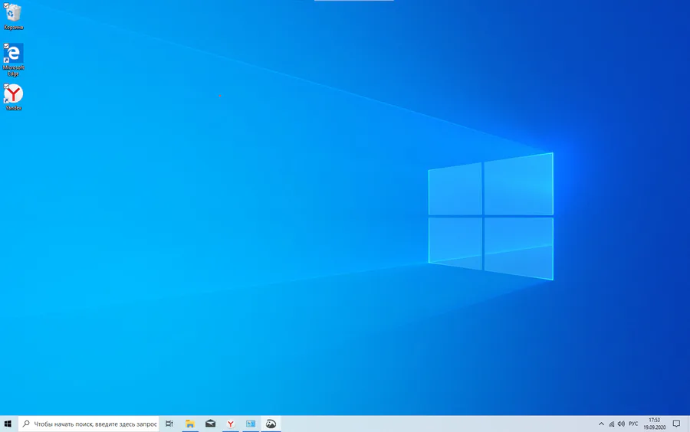Switch to the mountain-icon app on taskbar
This screenshot has height=432, width=690.
click(271, 424)
